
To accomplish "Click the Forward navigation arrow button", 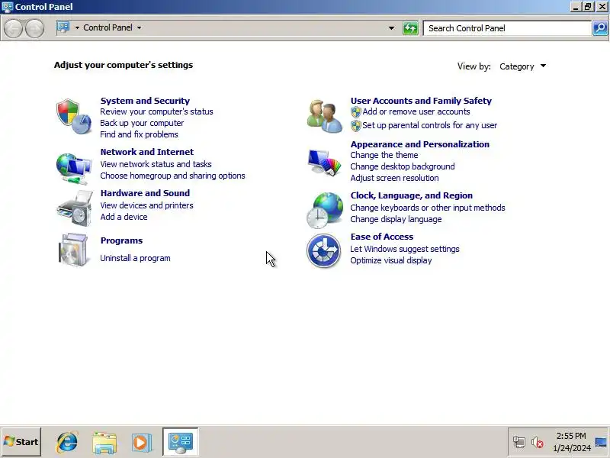I will tap(34, 28).
